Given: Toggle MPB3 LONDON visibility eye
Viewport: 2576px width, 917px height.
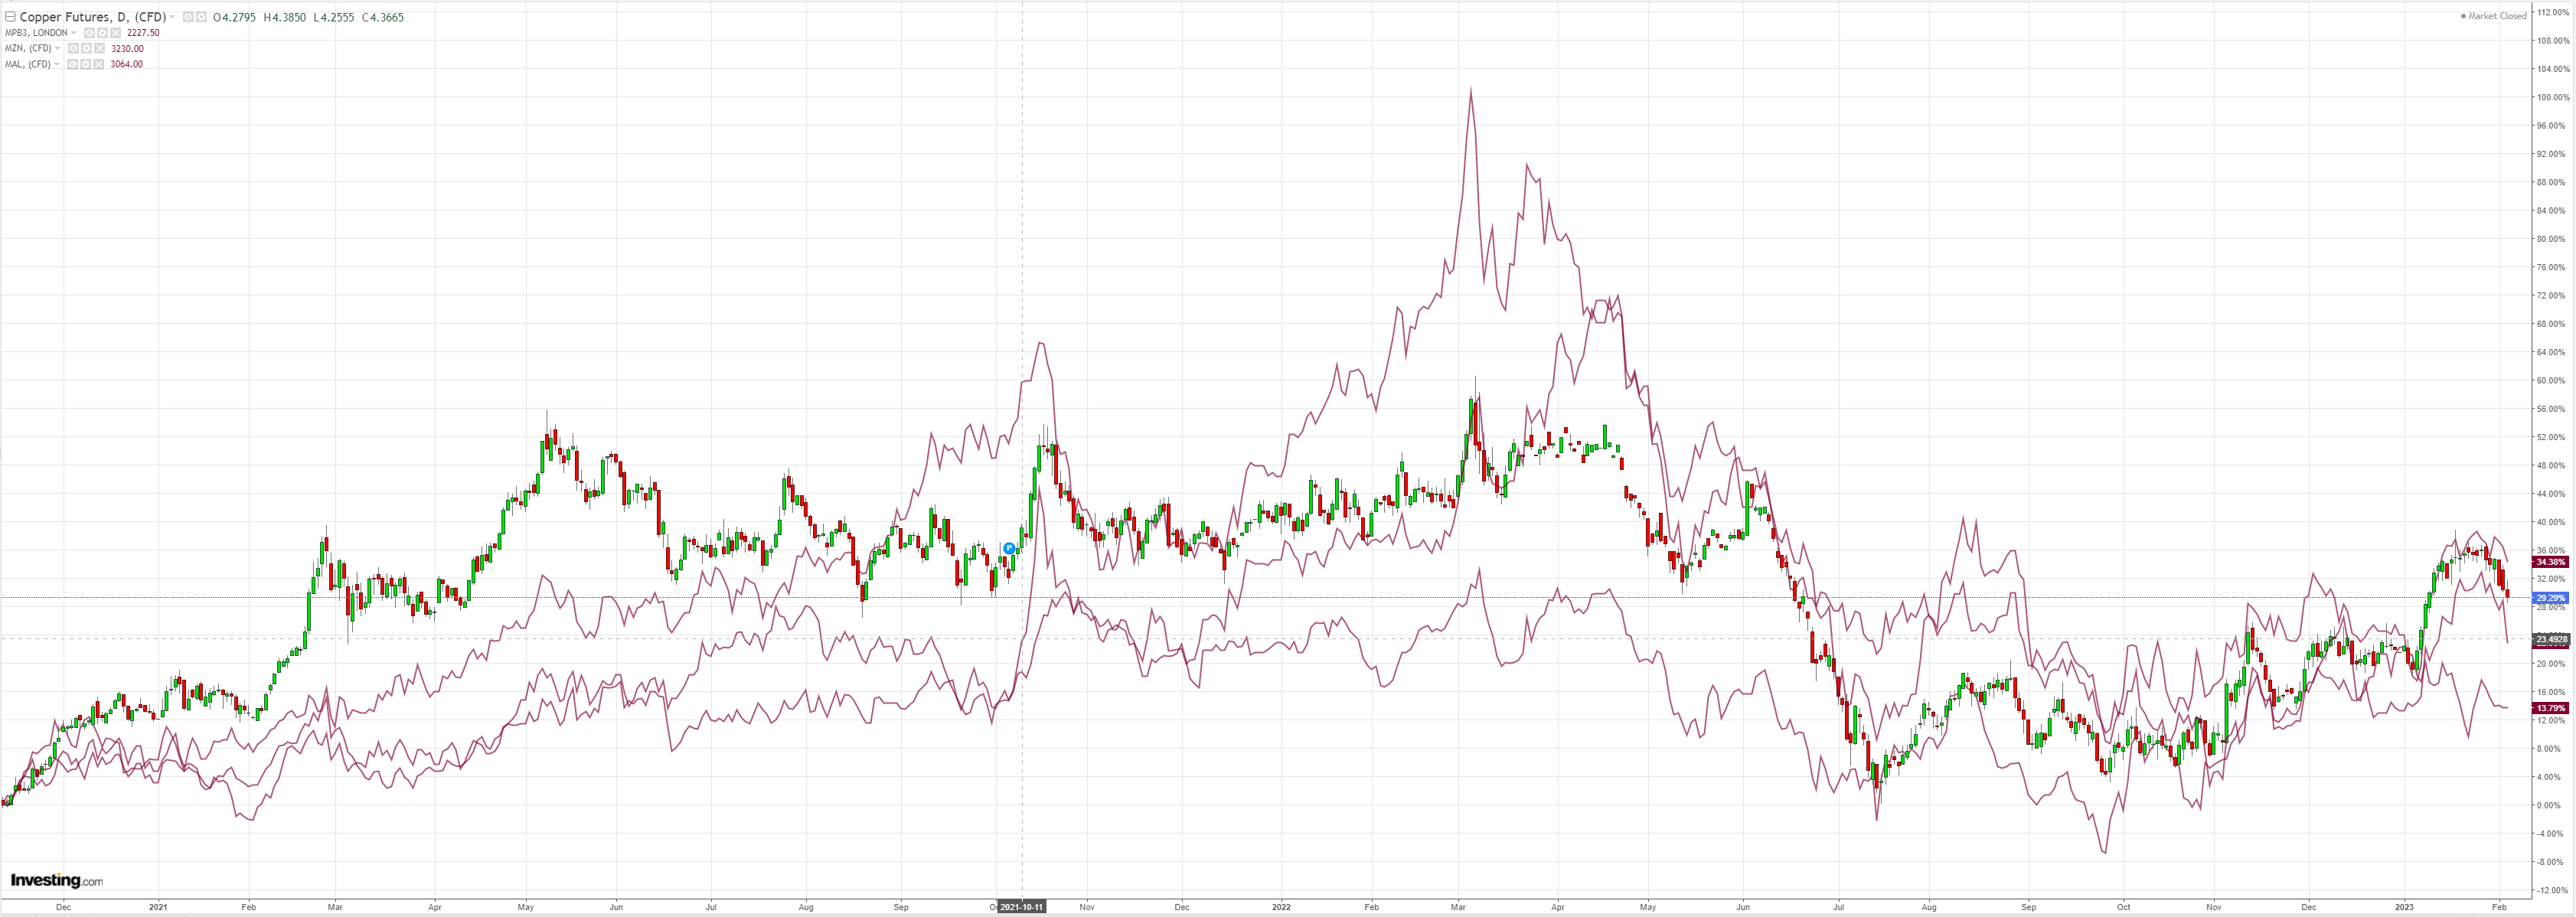Looking at the screenshot, I should click(90, 33).
